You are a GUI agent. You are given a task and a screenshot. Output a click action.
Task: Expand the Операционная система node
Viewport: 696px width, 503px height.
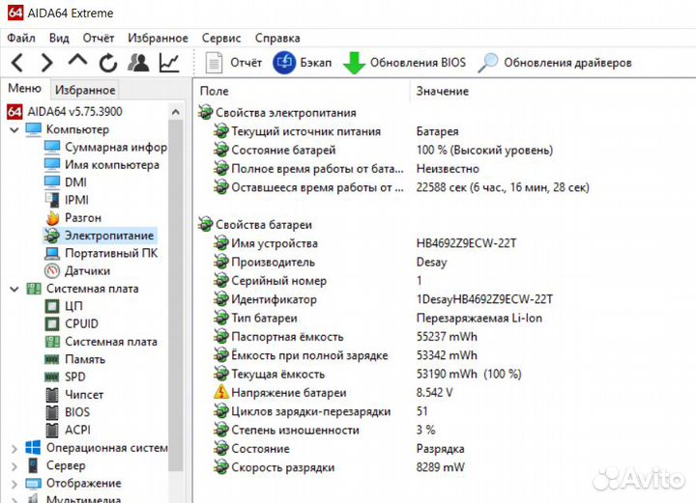click(x=14, y=449)
